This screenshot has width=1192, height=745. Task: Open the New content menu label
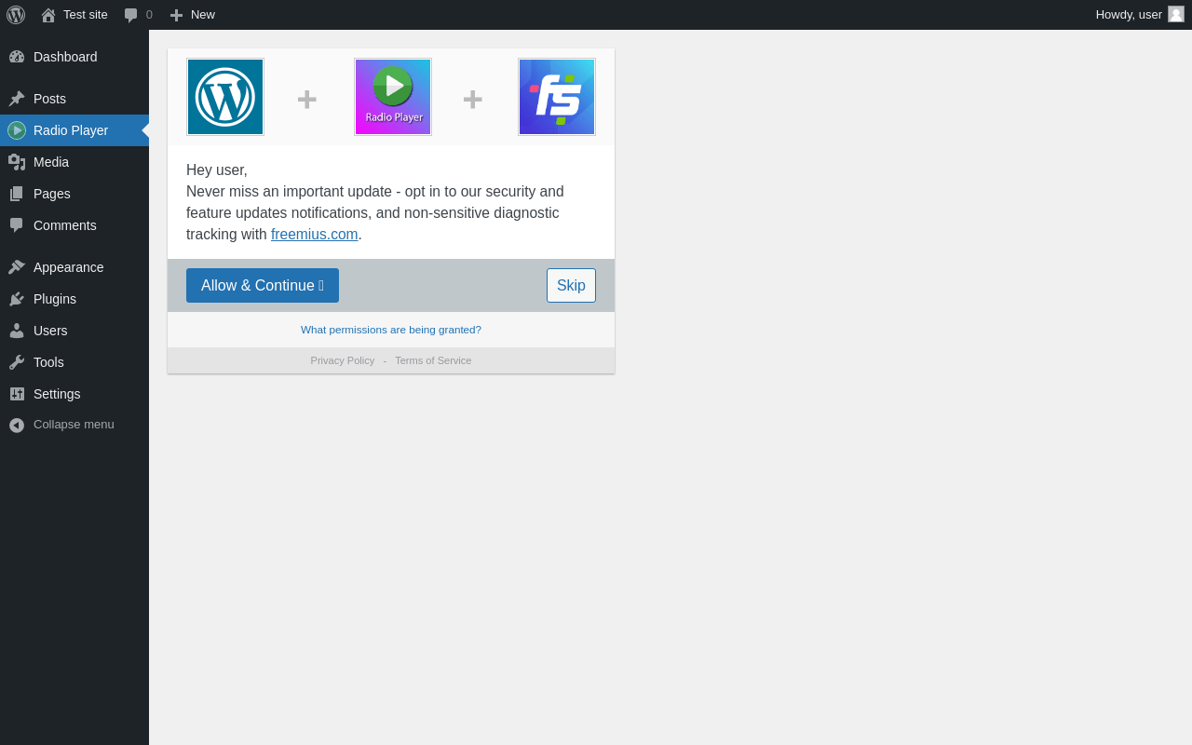click(203, 15)
